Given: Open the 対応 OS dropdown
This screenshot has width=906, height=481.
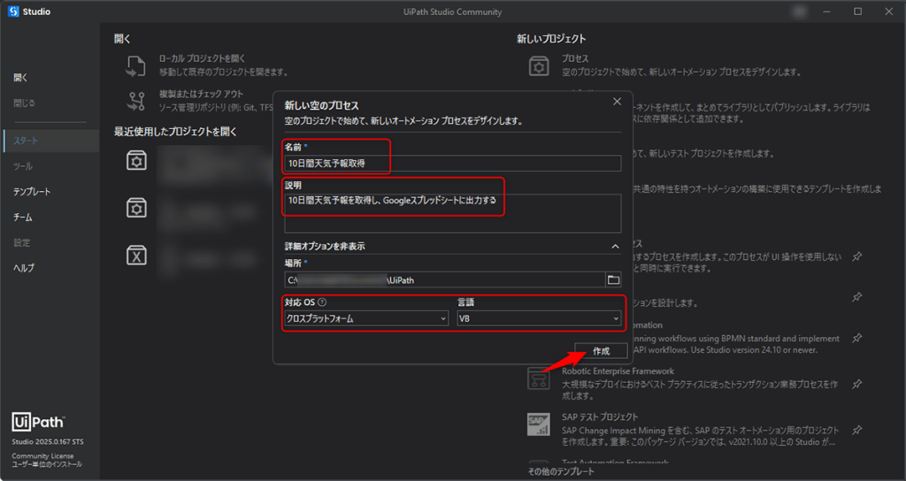Looking at the screenshot, I should click(x=366, y=318).
